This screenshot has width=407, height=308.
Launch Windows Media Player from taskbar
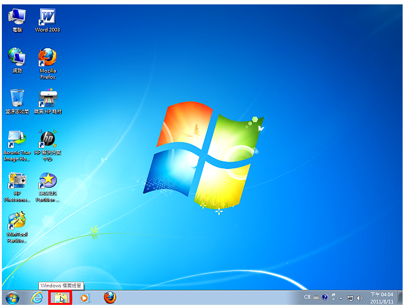click(x=85, y=298)
